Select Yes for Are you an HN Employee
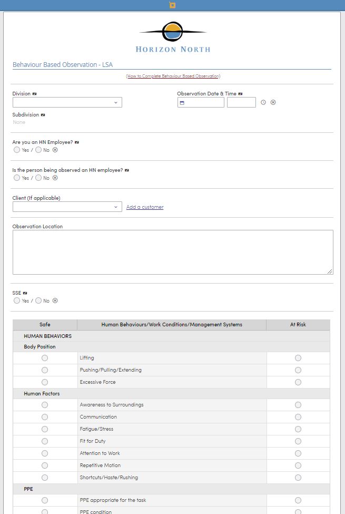The width and height of the screenshot is (345, 514). 17,150
